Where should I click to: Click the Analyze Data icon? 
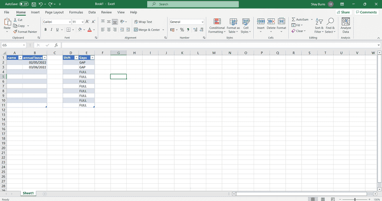(x=345, y=22)
